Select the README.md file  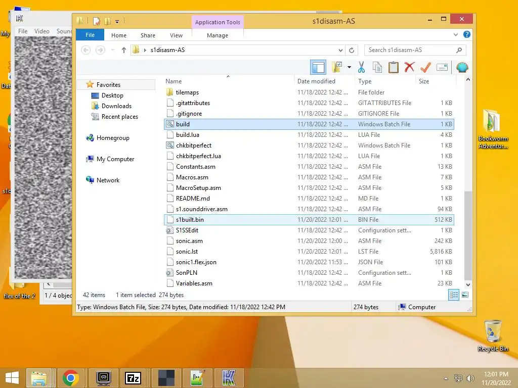309,198
